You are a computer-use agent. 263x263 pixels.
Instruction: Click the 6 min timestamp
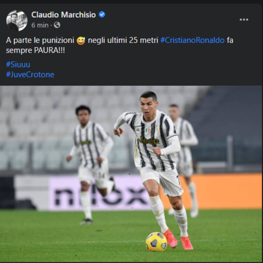(40, 25)
